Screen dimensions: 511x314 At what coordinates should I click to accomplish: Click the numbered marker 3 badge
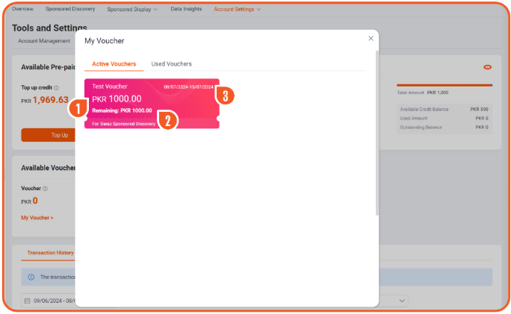point(225,95)
